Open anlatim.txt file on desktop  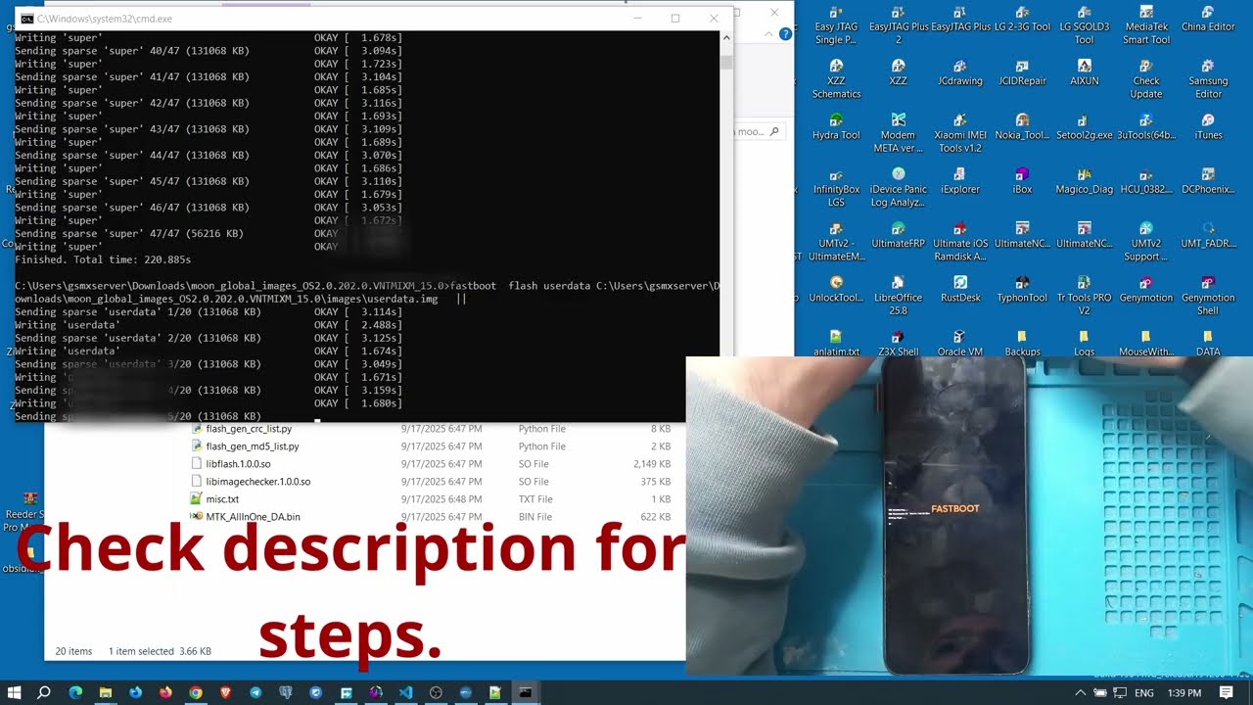[x=836, y=344]
